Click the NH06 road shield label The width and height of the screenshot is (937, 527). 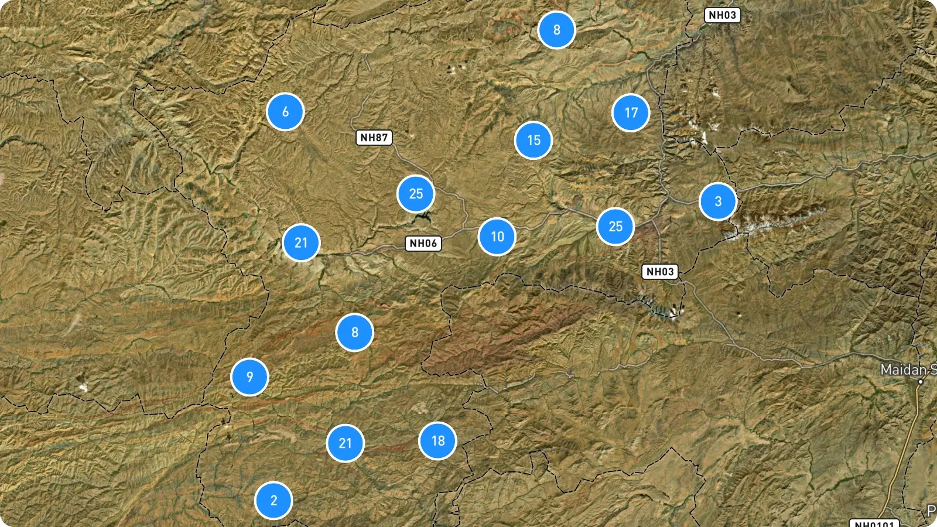(x=423, y=243)
